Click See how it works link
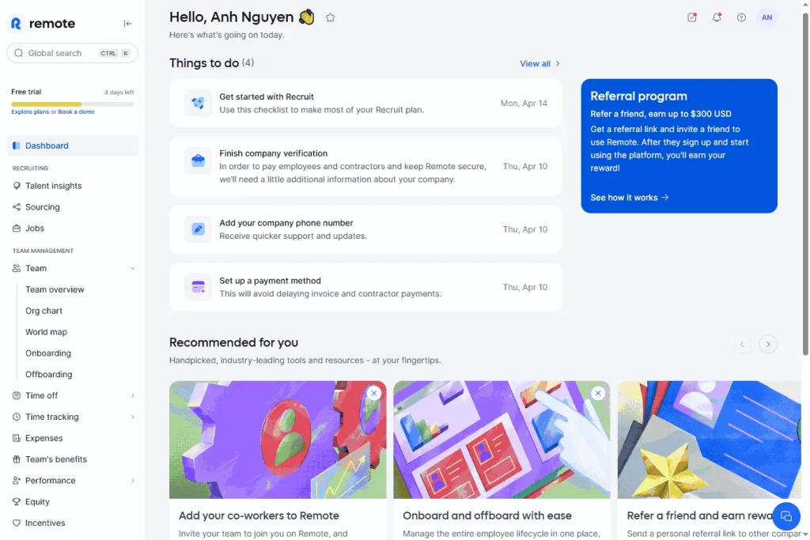The image size is (810, 540). click(x=629, y=198)
